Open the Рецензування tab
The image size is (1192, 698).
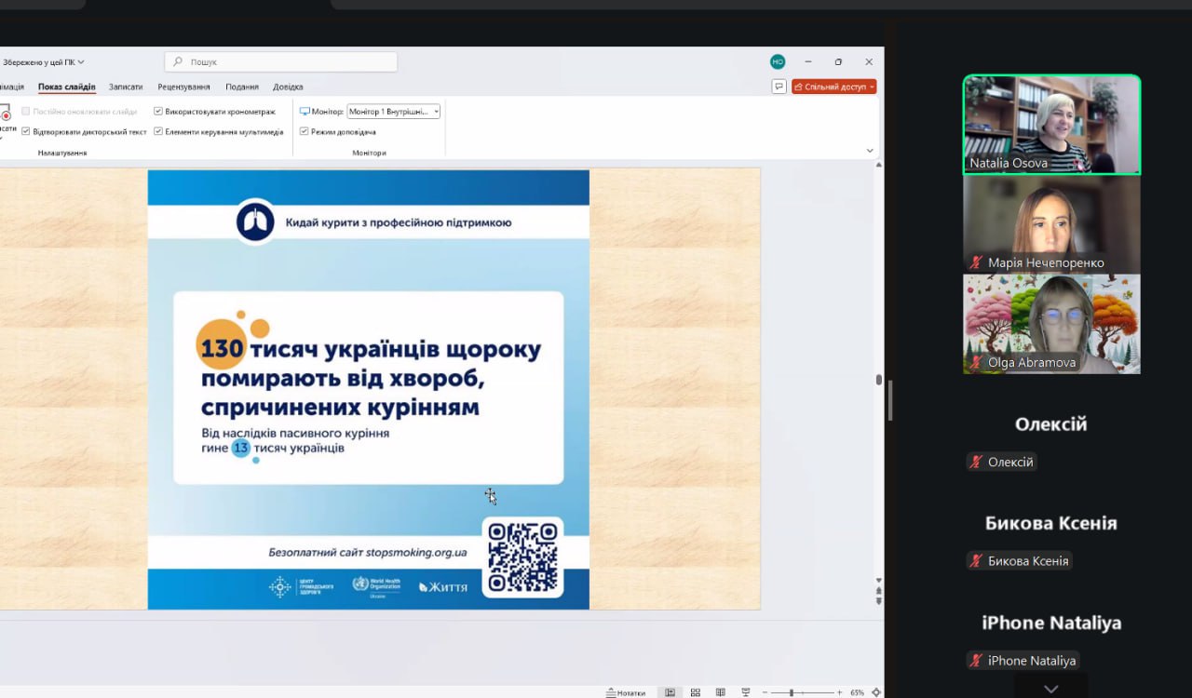coord(183,87)
